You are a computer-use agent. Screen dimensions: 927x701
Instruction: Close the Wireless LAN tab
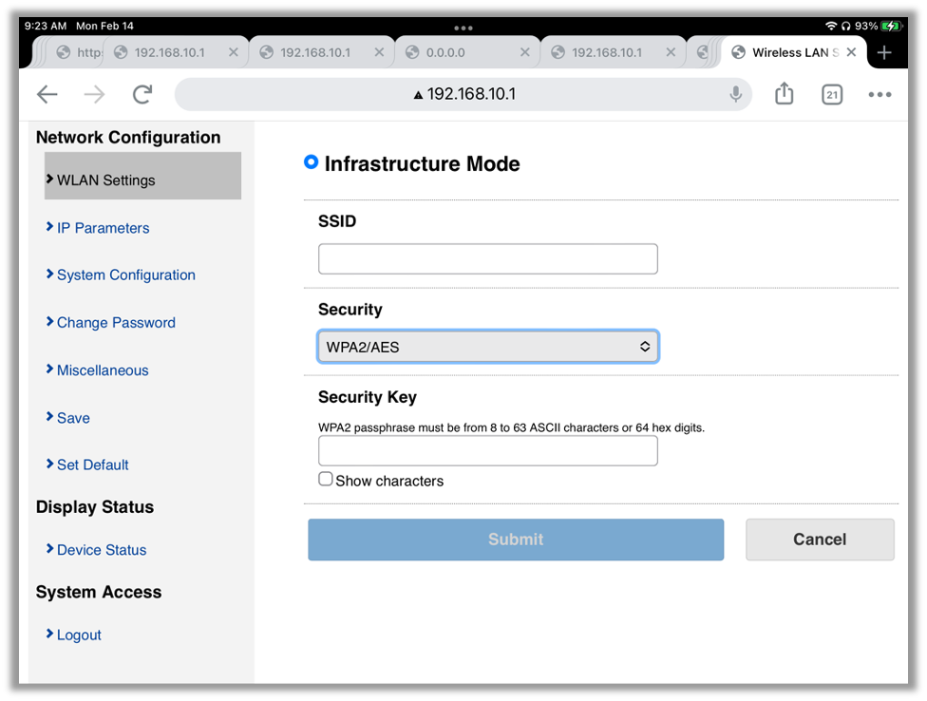pos(851,53)
